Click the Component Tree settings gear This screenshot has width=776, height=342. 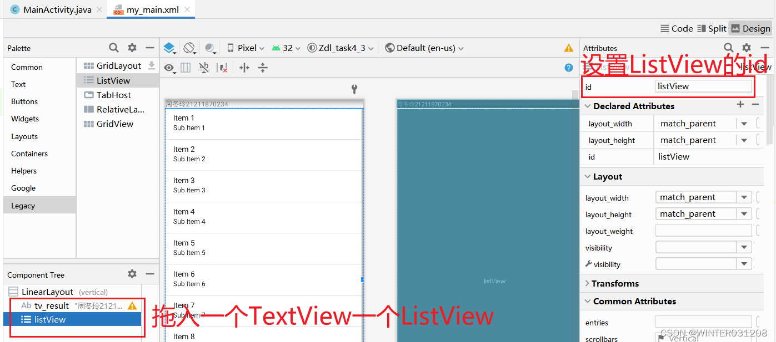pos(132,274)
